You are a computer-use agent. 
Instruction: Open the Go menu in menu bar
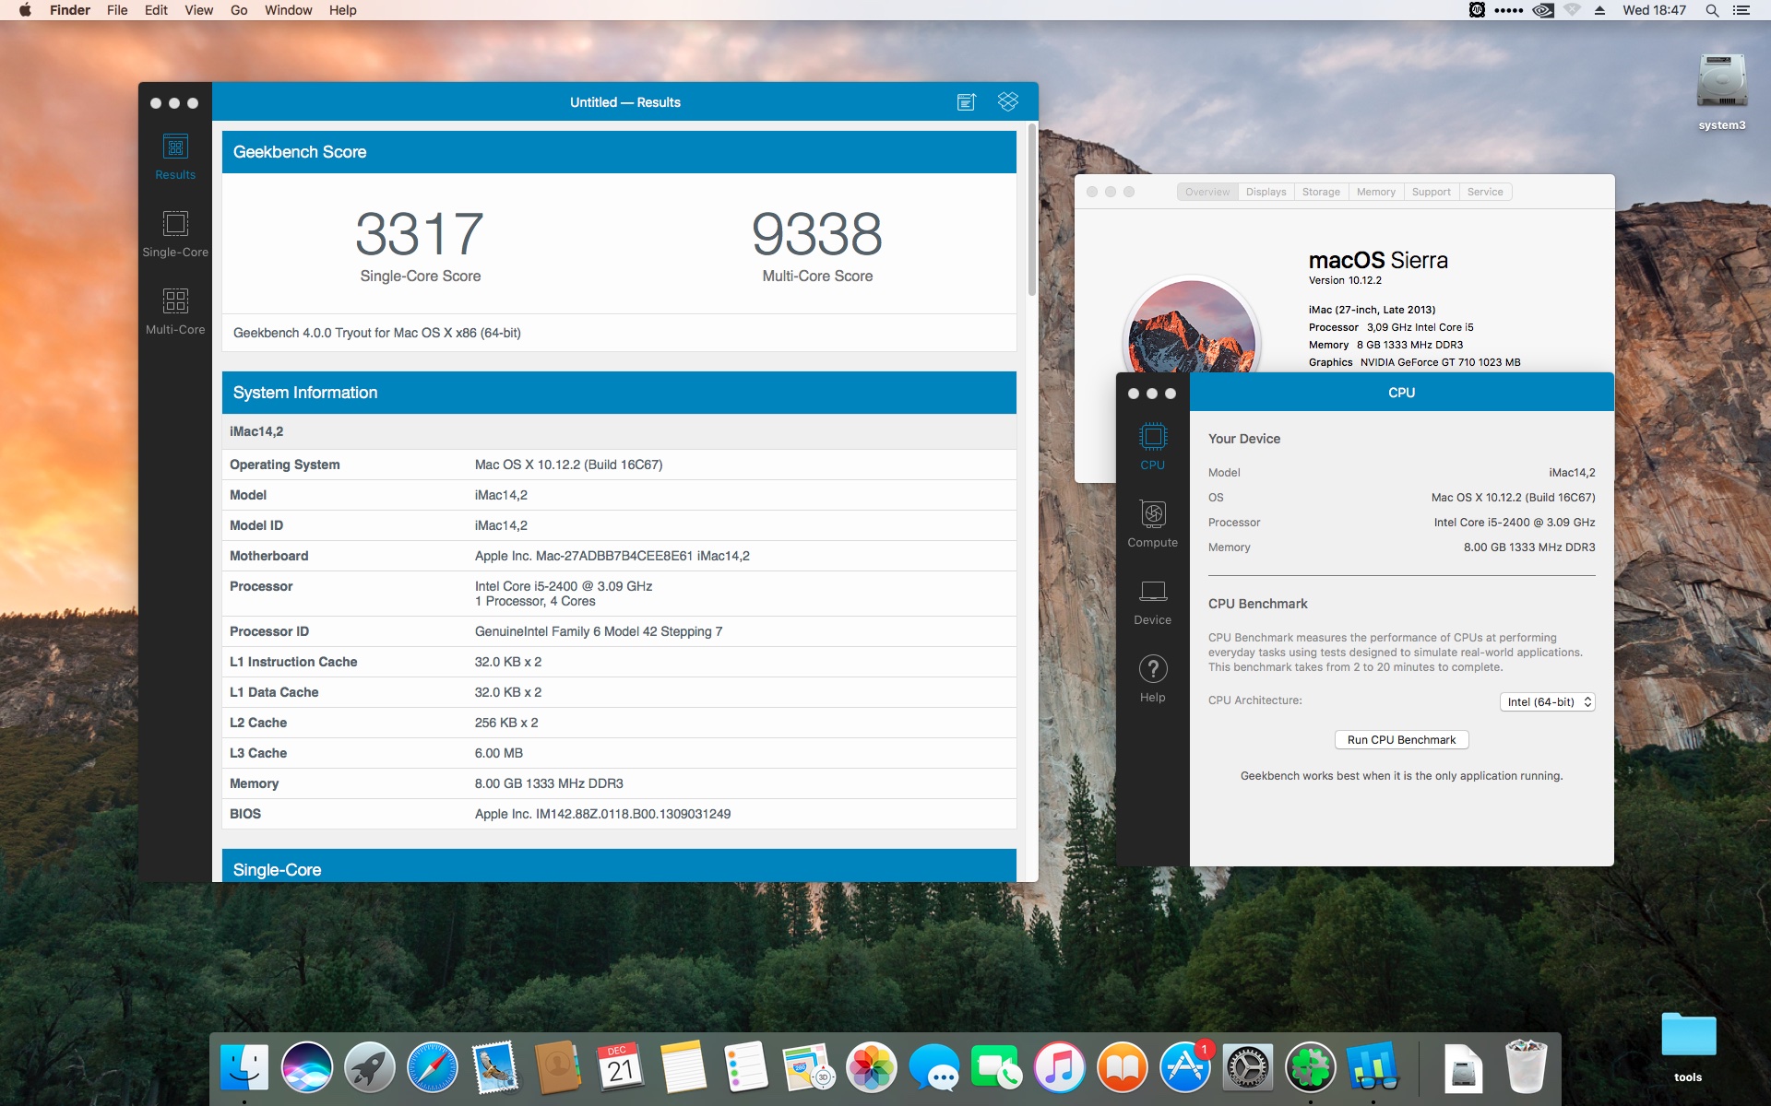point(239,10)
